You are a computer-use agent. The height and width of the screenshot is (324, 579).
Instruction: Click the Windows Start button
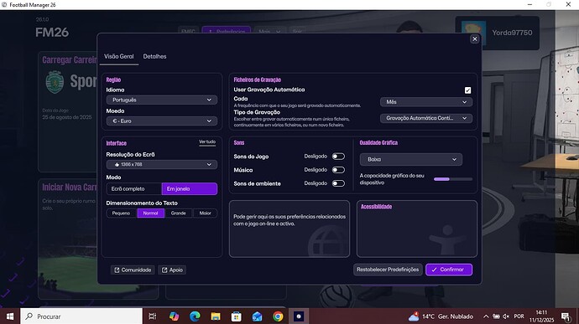coord(10,316)
